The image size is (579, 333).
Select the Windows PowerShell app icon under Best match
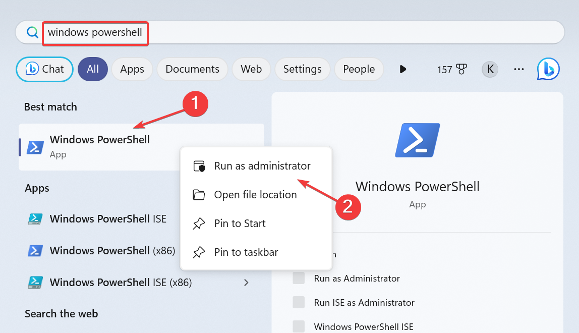click(34, 147)
